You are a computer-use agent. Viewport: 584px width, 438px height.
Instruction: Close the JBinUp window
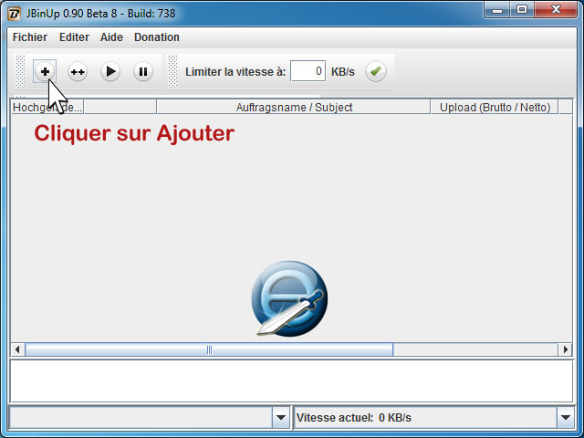click(556, 10)
